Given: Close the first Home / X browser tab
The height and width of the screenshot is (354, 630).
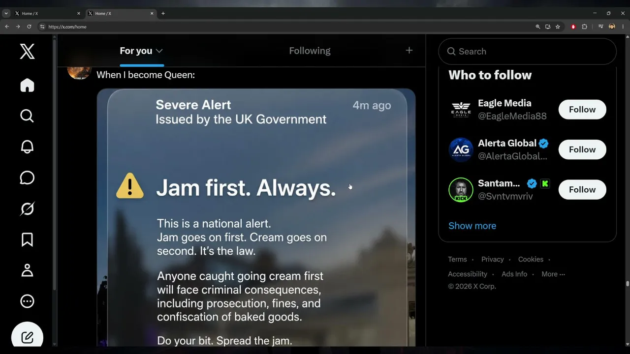Looking at the screenshot, I should click(x=78, y=13).
